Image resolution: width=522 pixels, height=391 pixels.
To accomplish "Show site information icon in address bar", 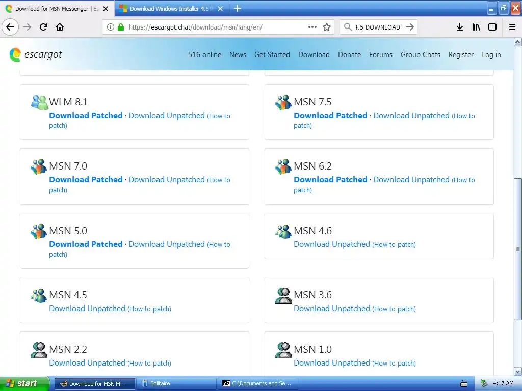I will point(111,27).
